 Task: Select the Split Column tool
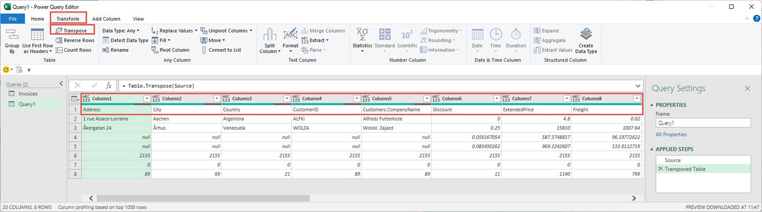tap(270, 35)
